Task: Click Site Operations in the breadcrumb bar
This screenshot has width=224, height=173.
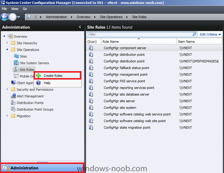Action: 111,17
